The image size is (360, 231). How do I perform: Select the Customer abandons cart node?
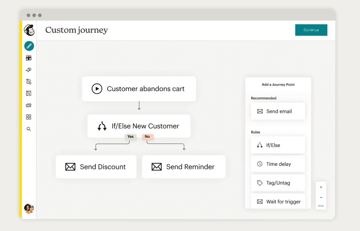coord(139,89)
